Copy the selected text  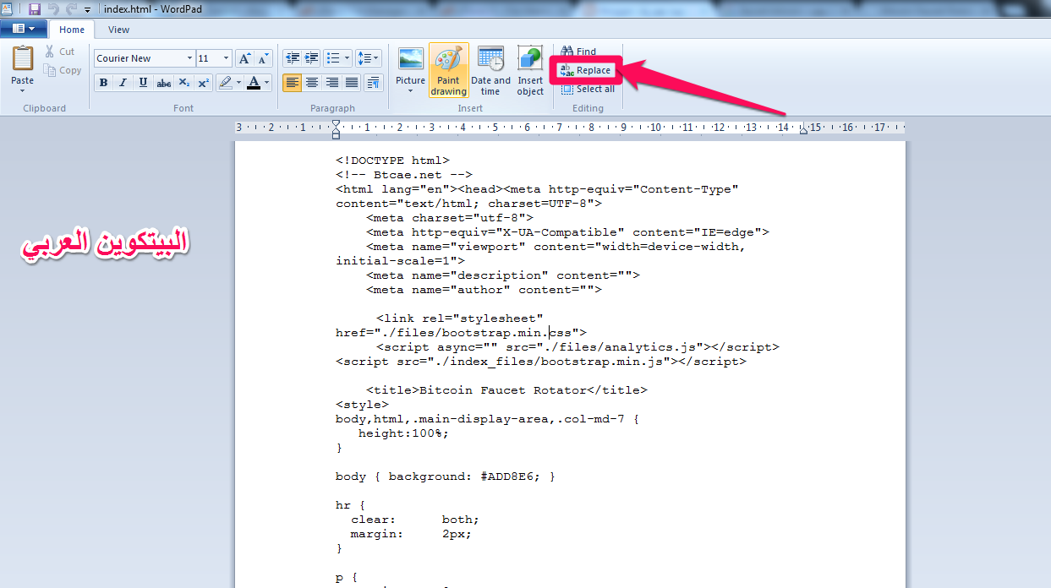[x=63, y=70]
